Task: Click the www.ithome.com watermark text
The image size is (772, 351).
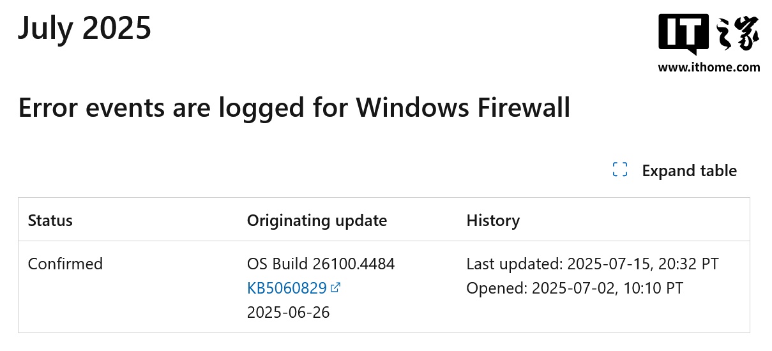Action: 709,66
